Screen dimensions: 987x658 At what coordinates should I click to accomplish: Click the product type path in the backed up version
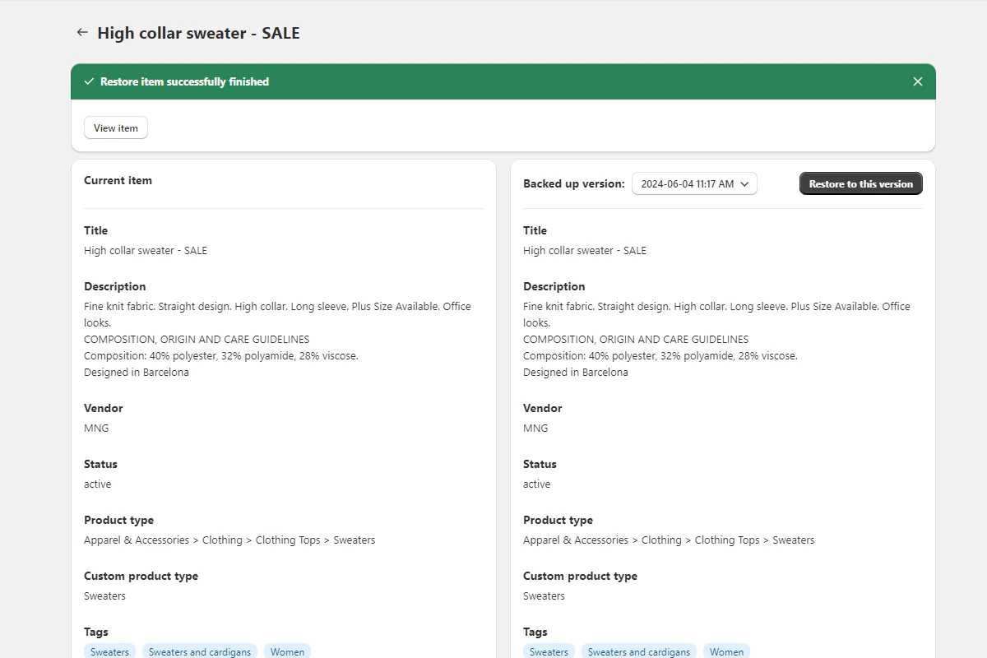click(x=669, y=540)
